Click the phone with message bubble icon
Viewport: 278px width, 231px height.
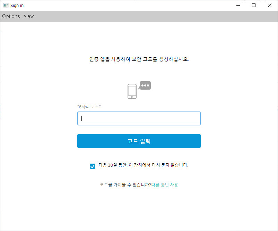coord(139,90)
